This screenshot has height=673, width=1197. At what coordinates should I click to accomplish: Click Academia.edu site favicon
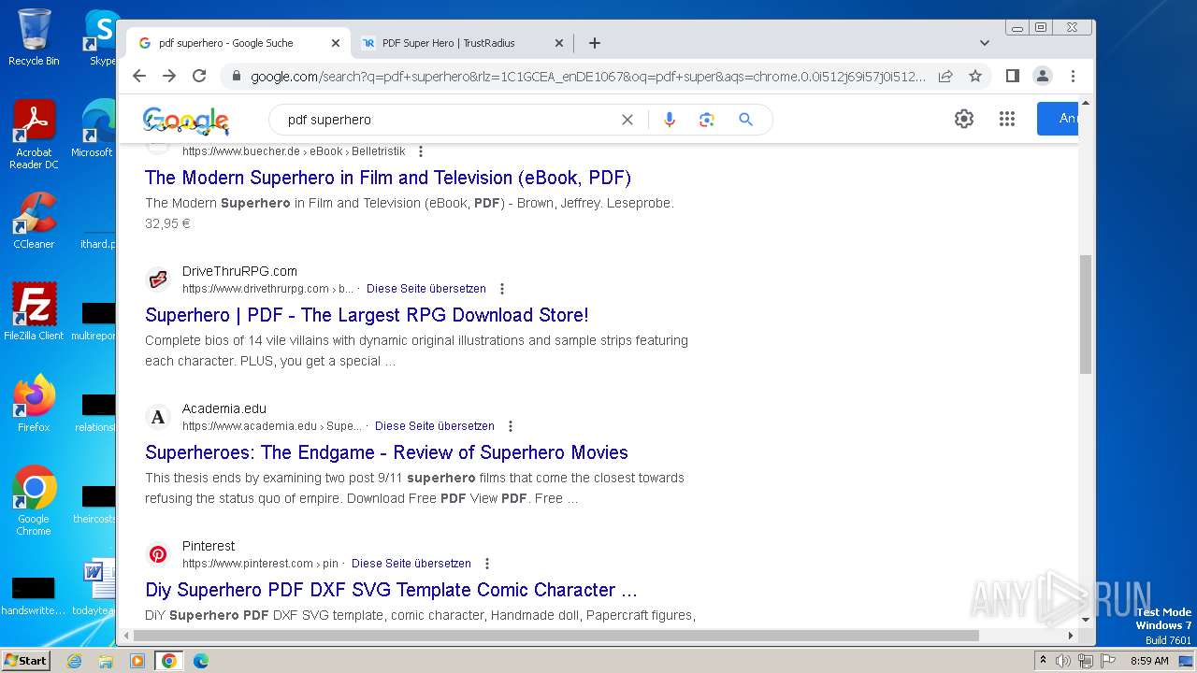158,417
